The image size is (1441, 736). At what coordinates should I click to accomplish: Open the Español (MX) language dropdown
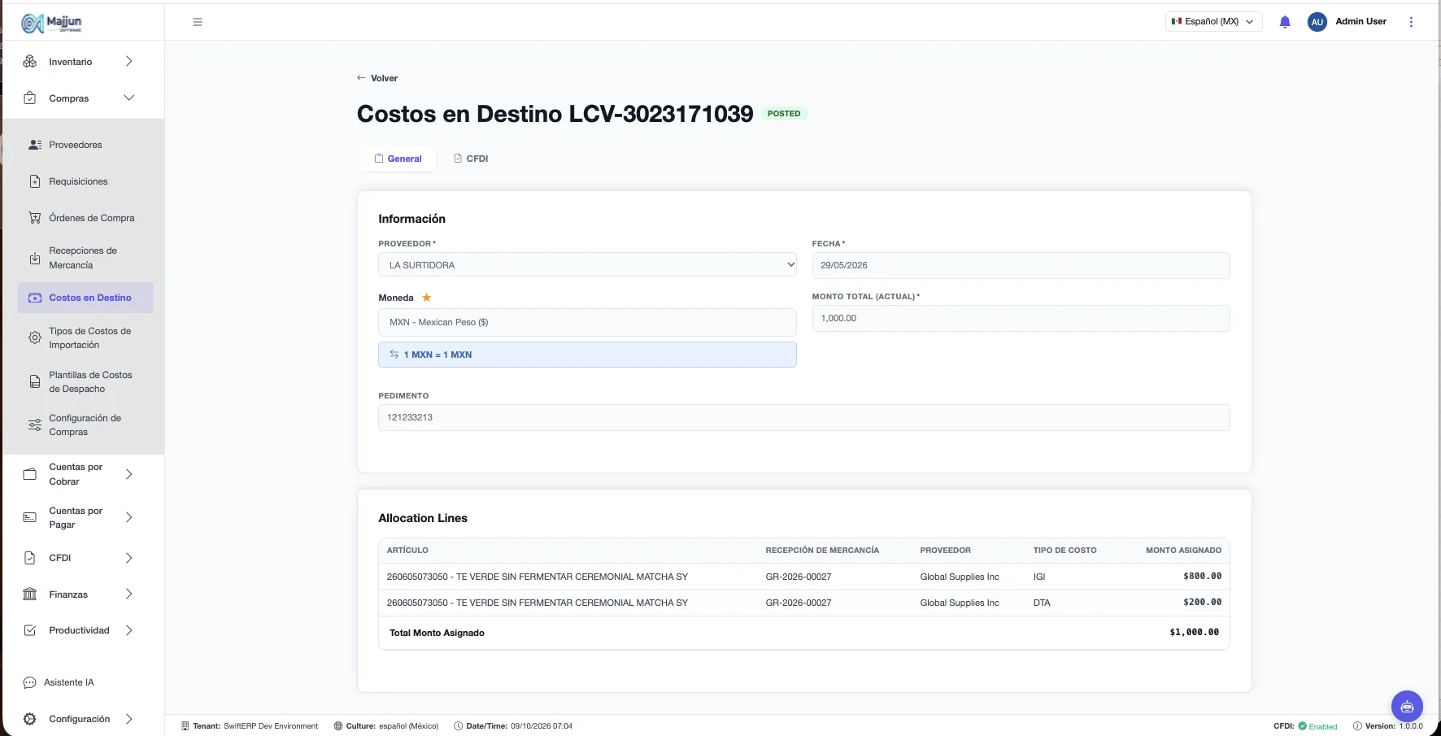(1213, 22)
